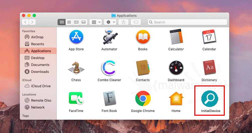Go back with the left arrow button
Image resolution: width=252 pixels, height=133 pixels.
[25, 22]
